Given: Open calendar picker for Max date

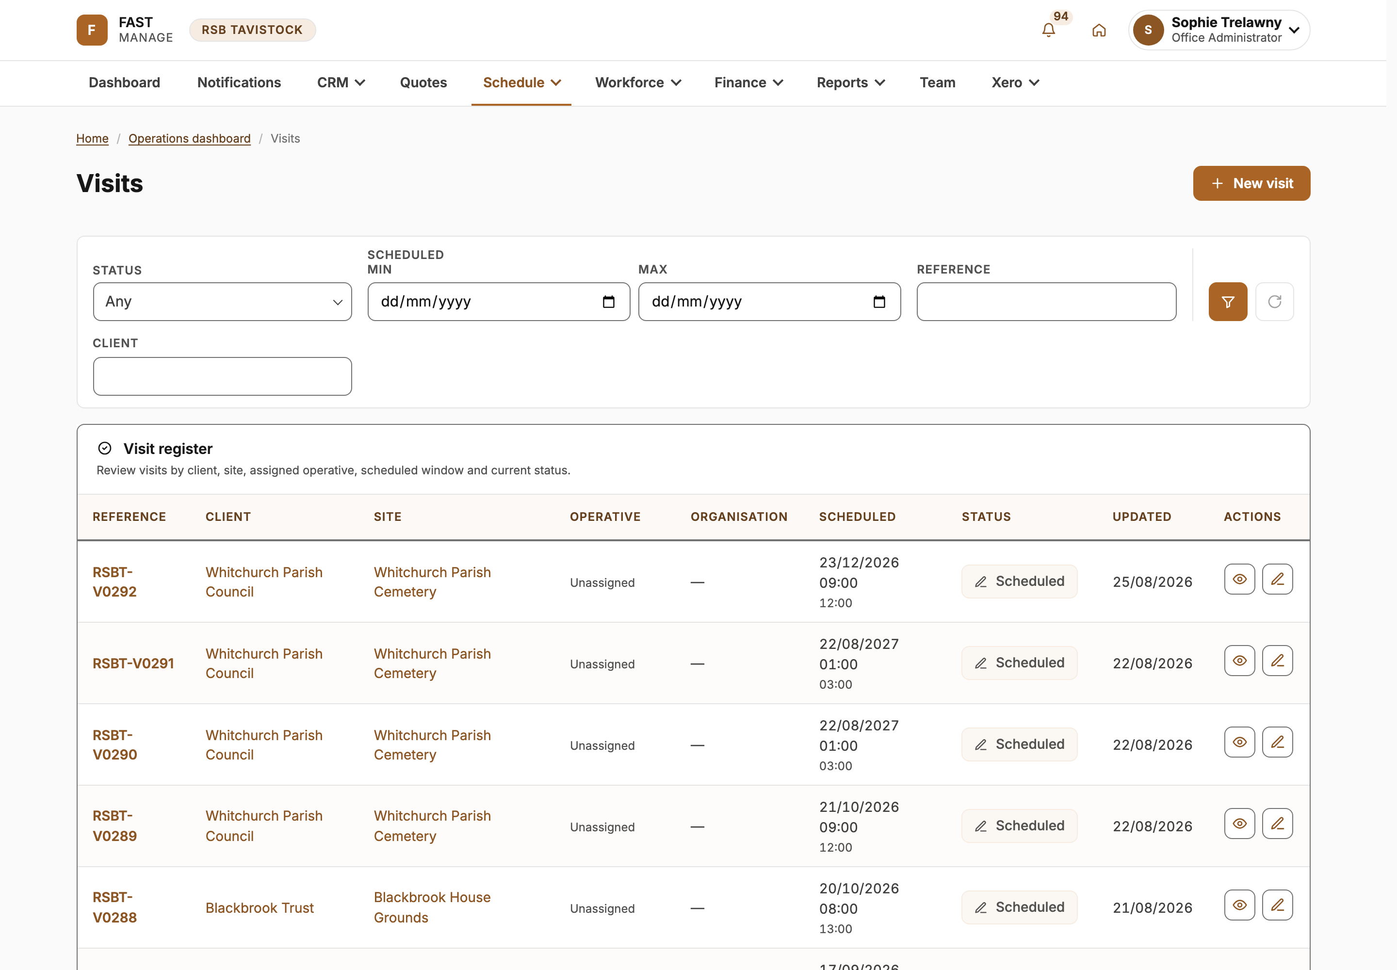Looking at the screenshot, I should pyautogui.click(x=879, y=302).
